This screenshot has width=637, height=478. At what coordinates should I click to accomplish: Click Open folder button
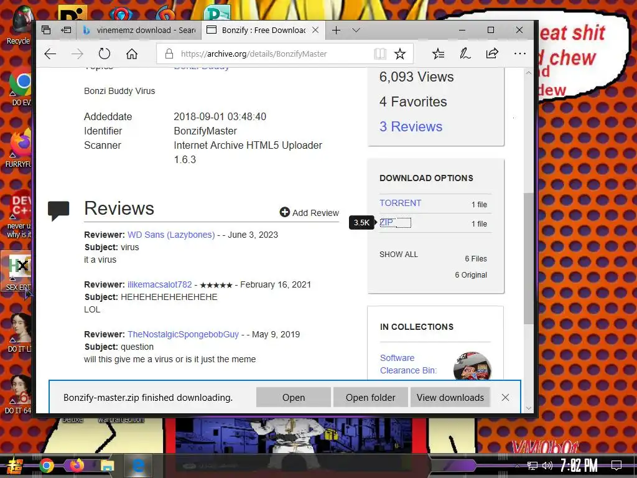coord(371,398)
